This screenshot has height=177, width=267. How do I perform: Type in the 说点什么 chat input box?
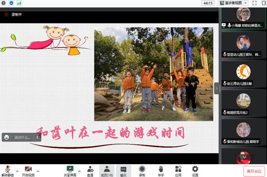tap(22, 137)
